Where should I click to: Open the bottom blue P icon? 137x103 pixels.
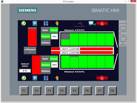tap(35, 78)
